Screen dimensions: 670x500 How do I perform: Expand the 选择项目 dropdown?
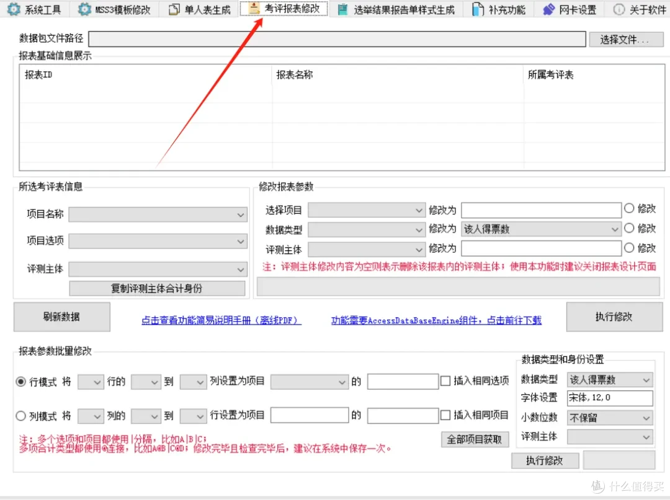(x=367, y=210)
